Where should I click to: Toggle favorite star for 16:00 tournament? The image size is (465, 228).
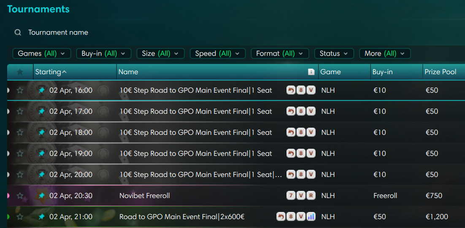point(20,90)
